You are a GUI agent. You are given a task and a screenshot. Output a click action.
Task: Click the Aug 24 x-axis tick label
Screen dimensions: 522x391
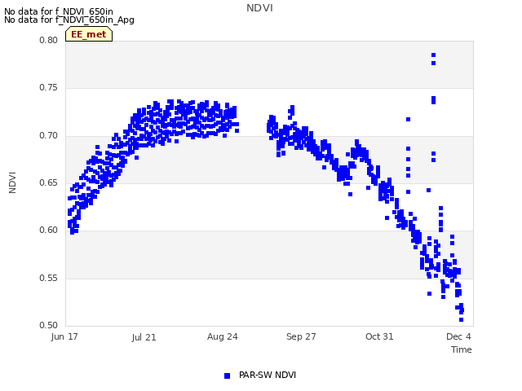(x=223, y=336)
